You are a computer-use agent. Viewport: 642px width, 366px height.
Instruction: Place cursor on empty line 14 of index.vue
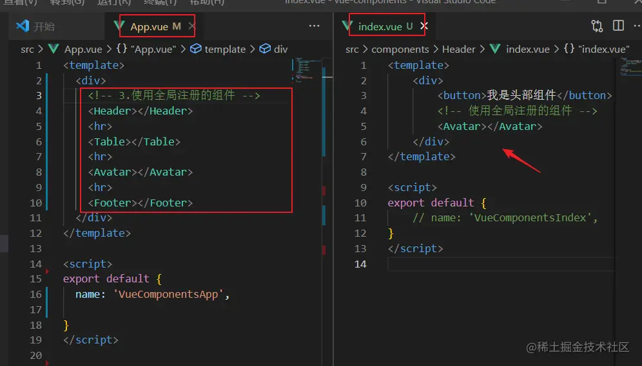500,264
